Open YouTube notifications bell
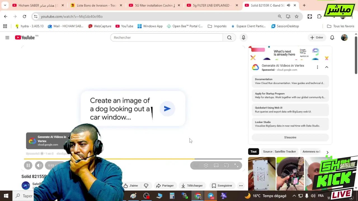358x201 pixels. coord(332,37)
